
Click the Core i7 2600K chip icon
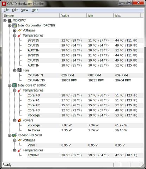pyautogui.click(x=14, y=86)
